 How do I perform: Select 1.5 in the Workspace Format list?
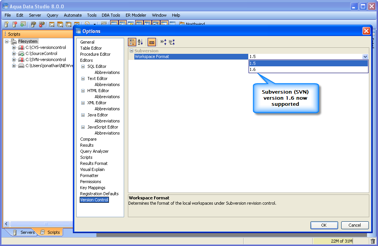[x=308, y=63]
